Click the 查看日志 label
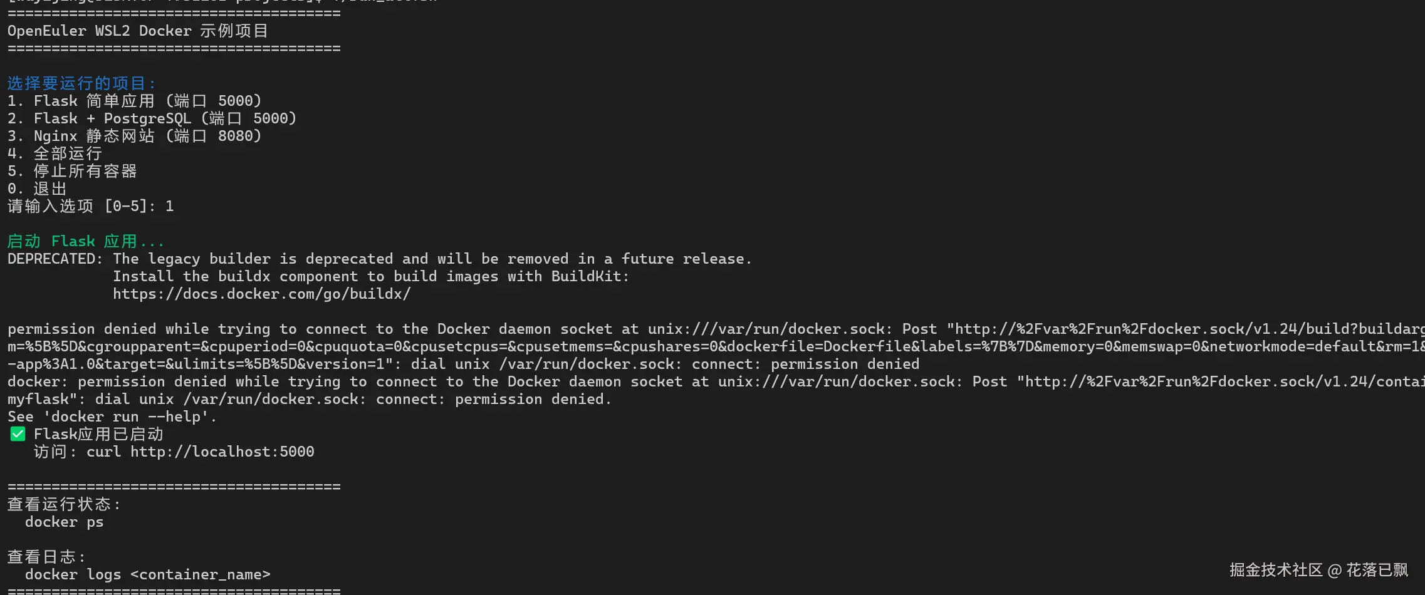 coord(46,557)
